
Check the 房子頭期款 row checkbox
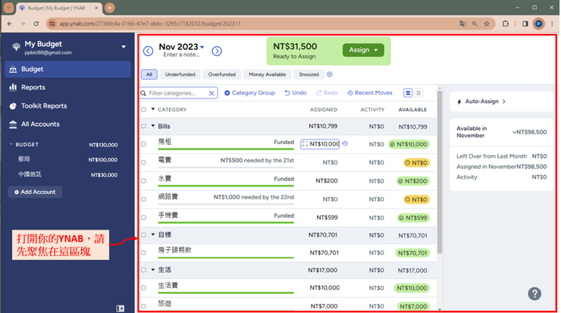[x=144, y=253]
